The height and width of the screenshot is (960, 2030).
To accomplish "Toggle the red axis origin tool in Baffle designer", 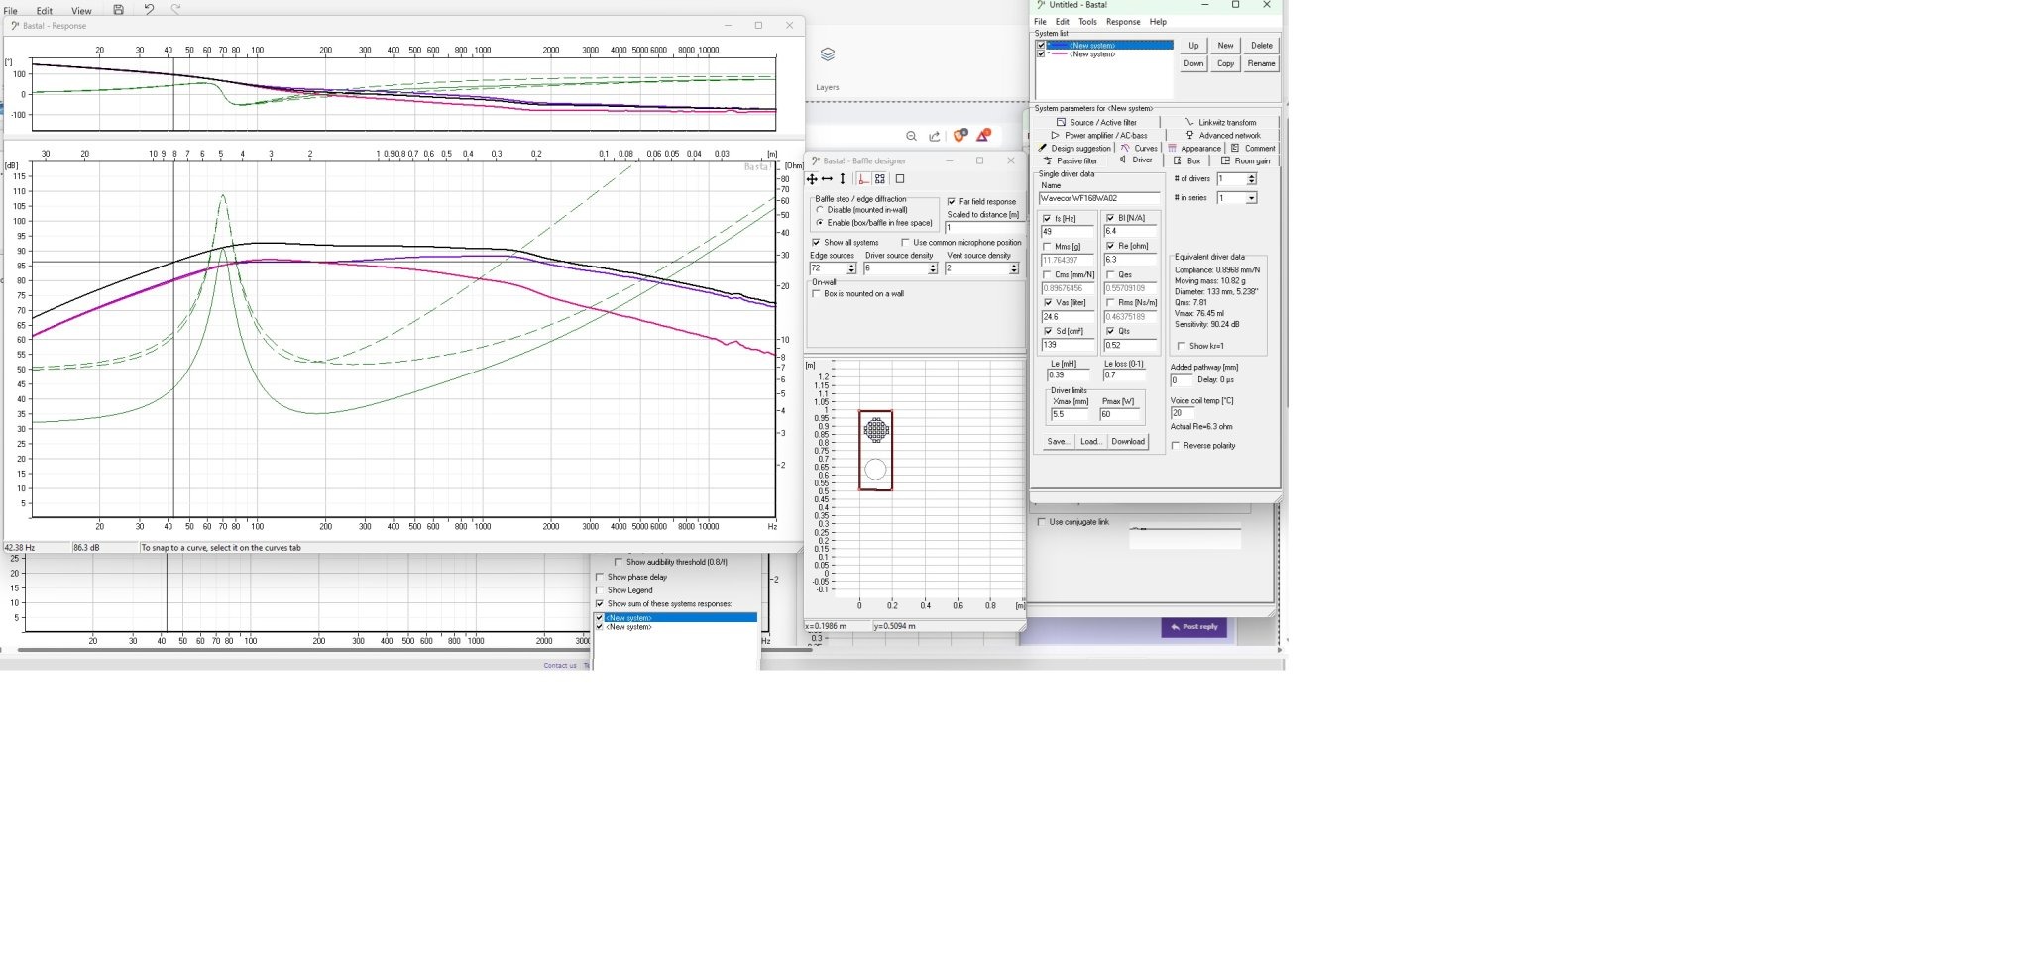I will coord(863,179).
